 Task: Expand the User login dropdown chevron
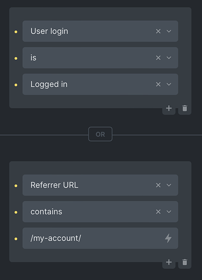[x=169, y=31]
